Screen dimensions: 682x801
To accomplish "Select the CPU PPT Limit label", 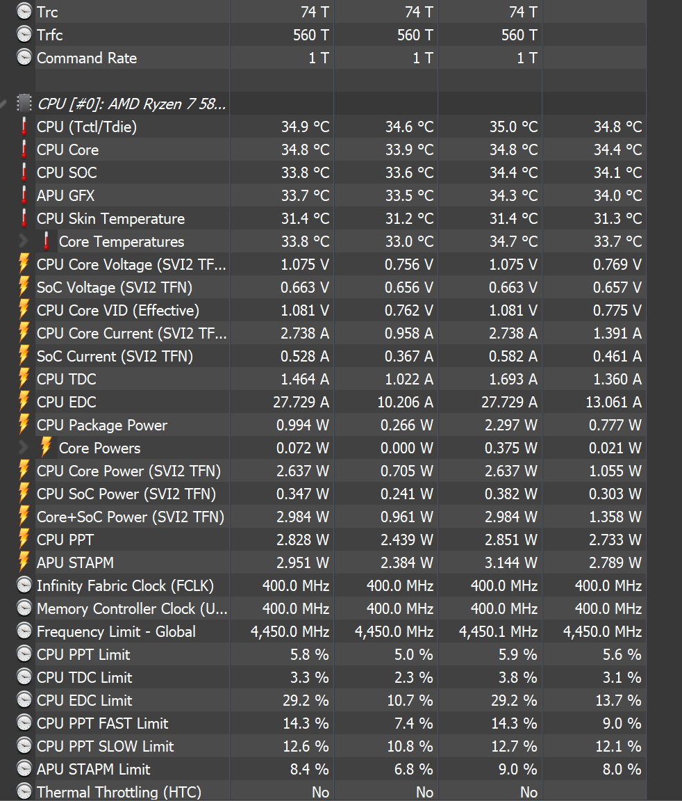I will point(83,654).
